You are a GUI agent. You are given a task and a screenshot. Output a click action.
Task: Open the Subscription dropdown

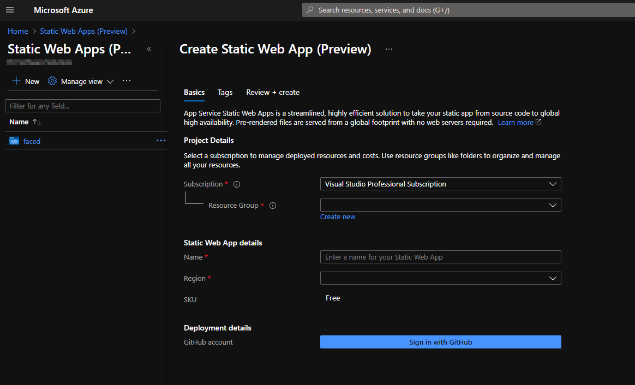pyautogui.click(x=441, y=184)
